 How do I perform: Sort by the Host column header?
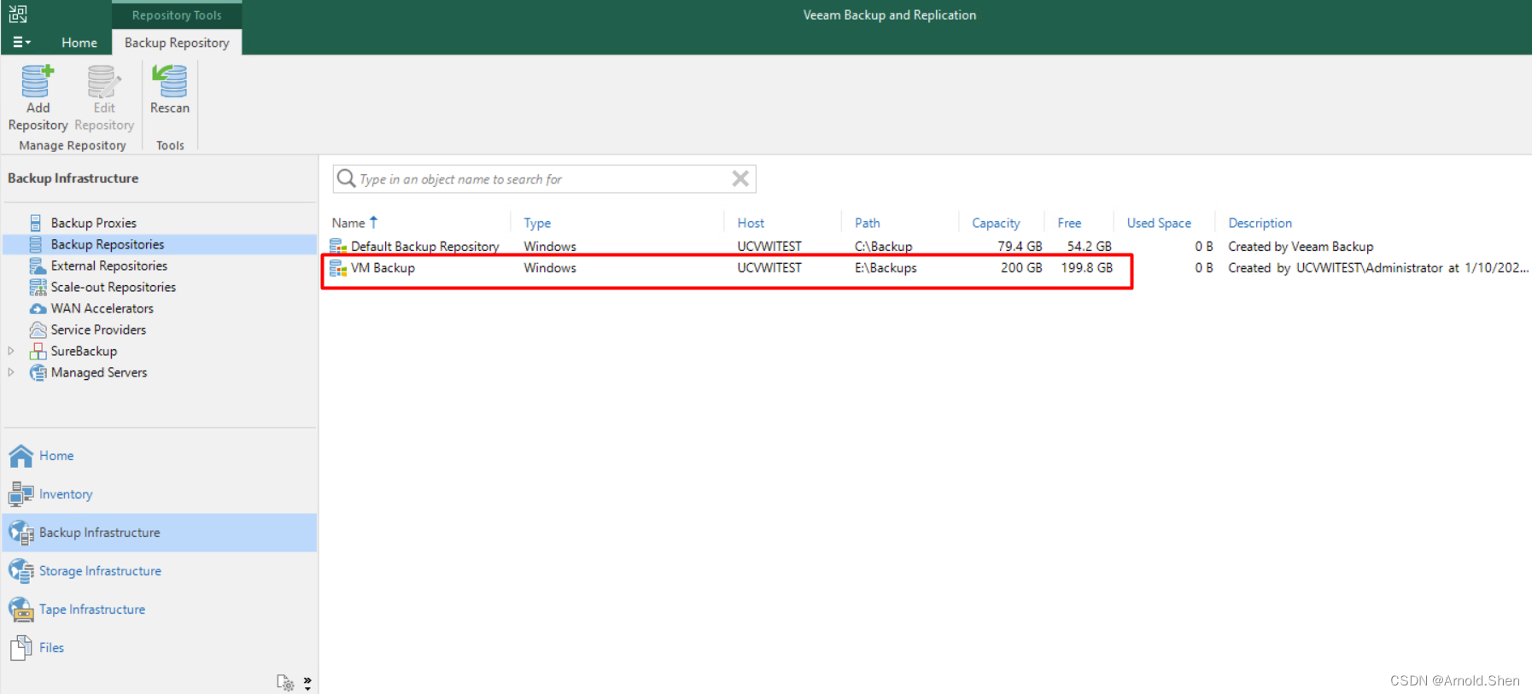click(751, 223)
